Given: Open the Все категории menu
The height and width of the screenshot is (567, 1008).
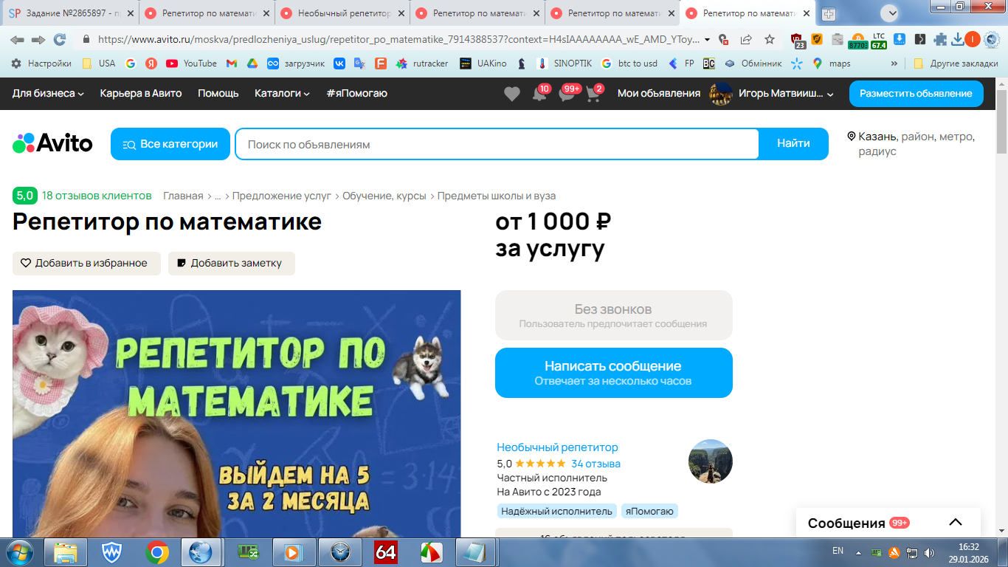Looking at the screenshot, I should 170,144.
